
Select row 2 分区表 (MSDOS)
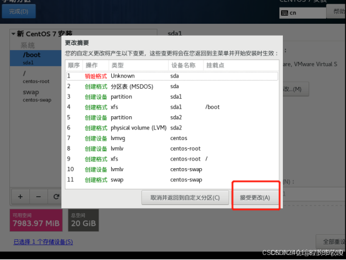click(x=172, y=86)
